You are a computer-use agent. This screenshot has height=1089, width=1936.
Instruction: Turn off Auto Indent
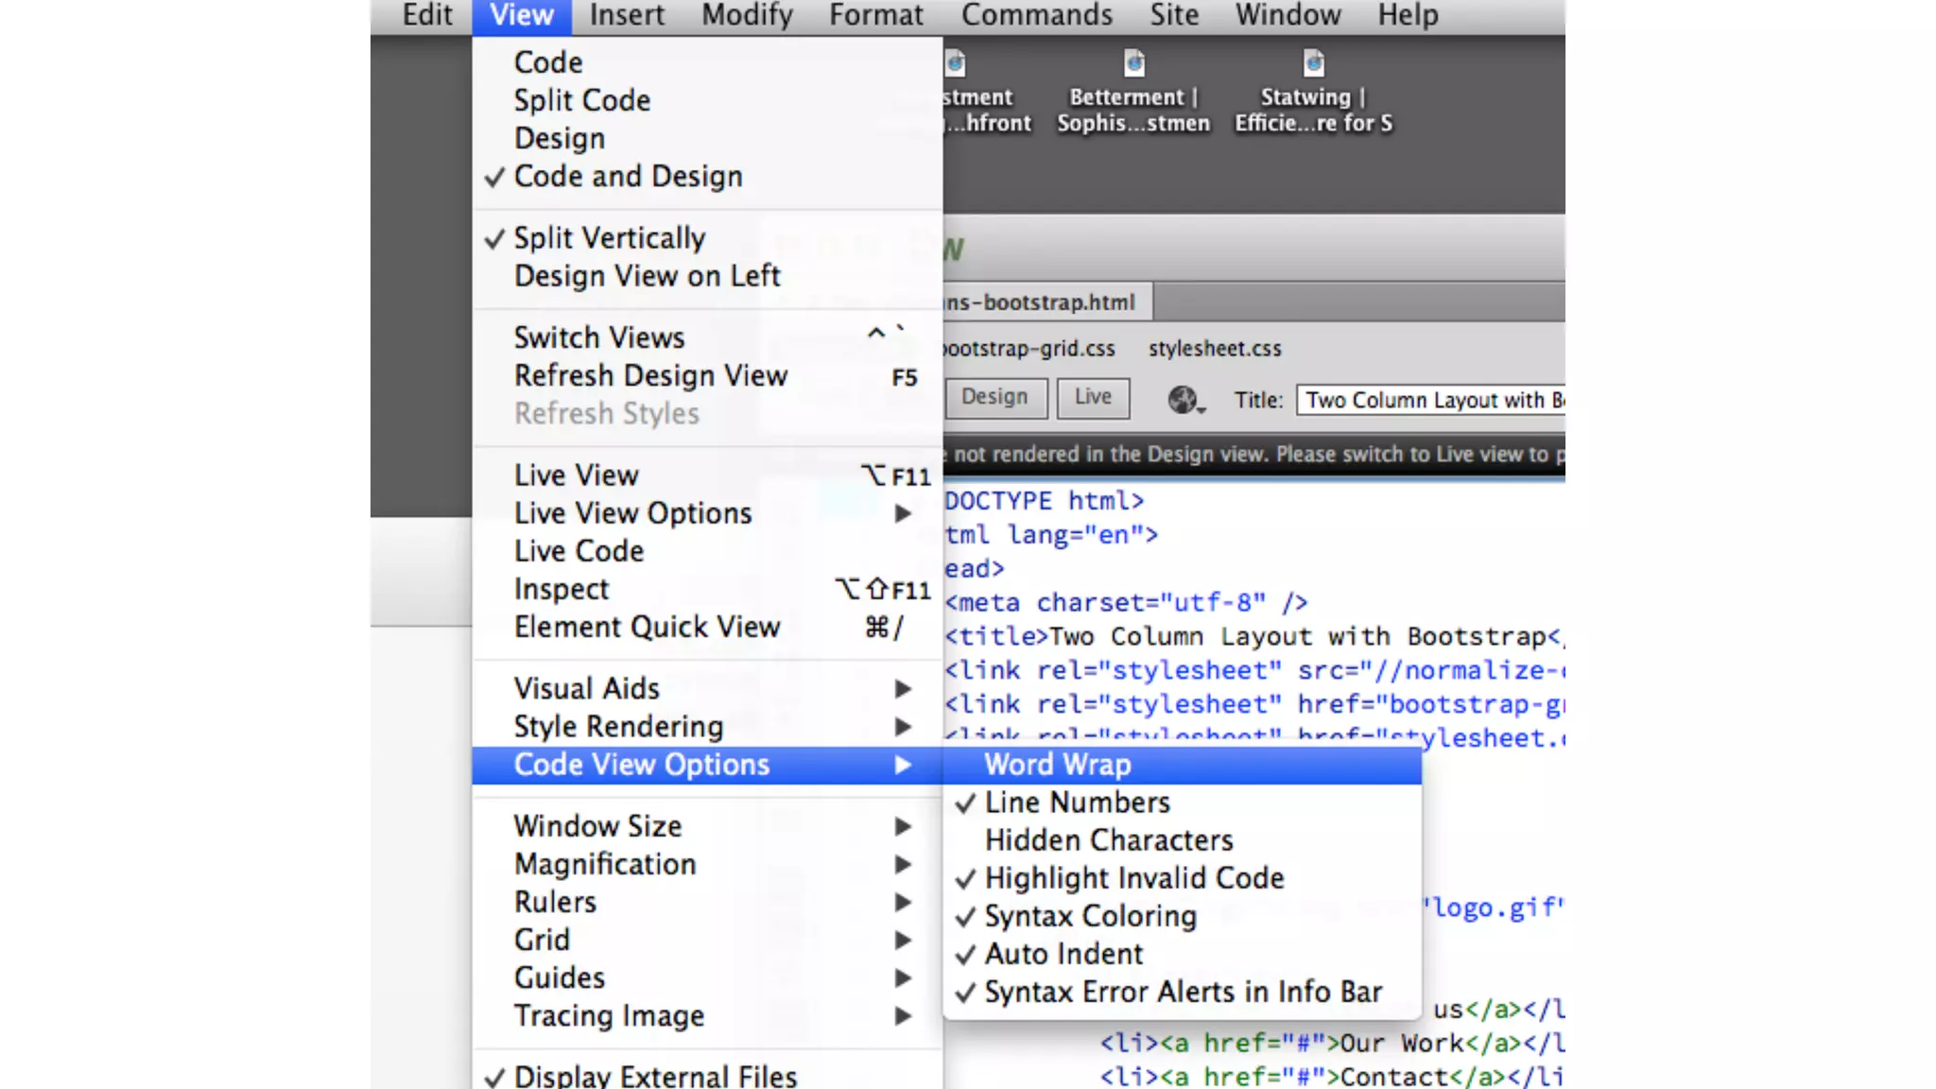click(1063, 954)
